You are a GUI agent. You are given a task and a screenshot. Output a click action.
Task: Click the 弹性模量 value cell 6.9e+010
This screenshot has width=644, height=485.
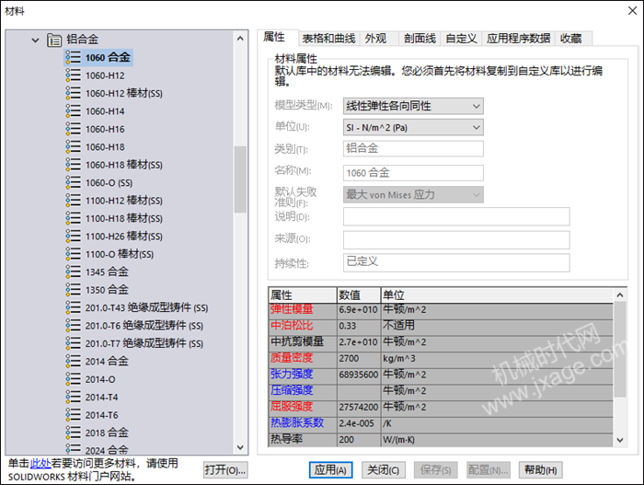[x=359, y=309]
